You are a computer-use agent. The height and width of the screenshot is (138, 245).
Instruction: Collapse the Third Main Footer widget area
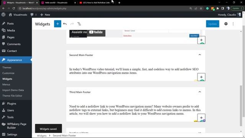(x=199, y=92)
